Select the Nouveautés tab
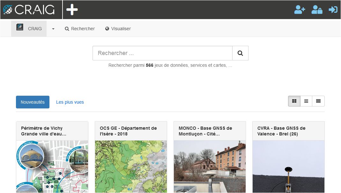The width and height of the screenshot is (341, 193). (x=33, y=102)
